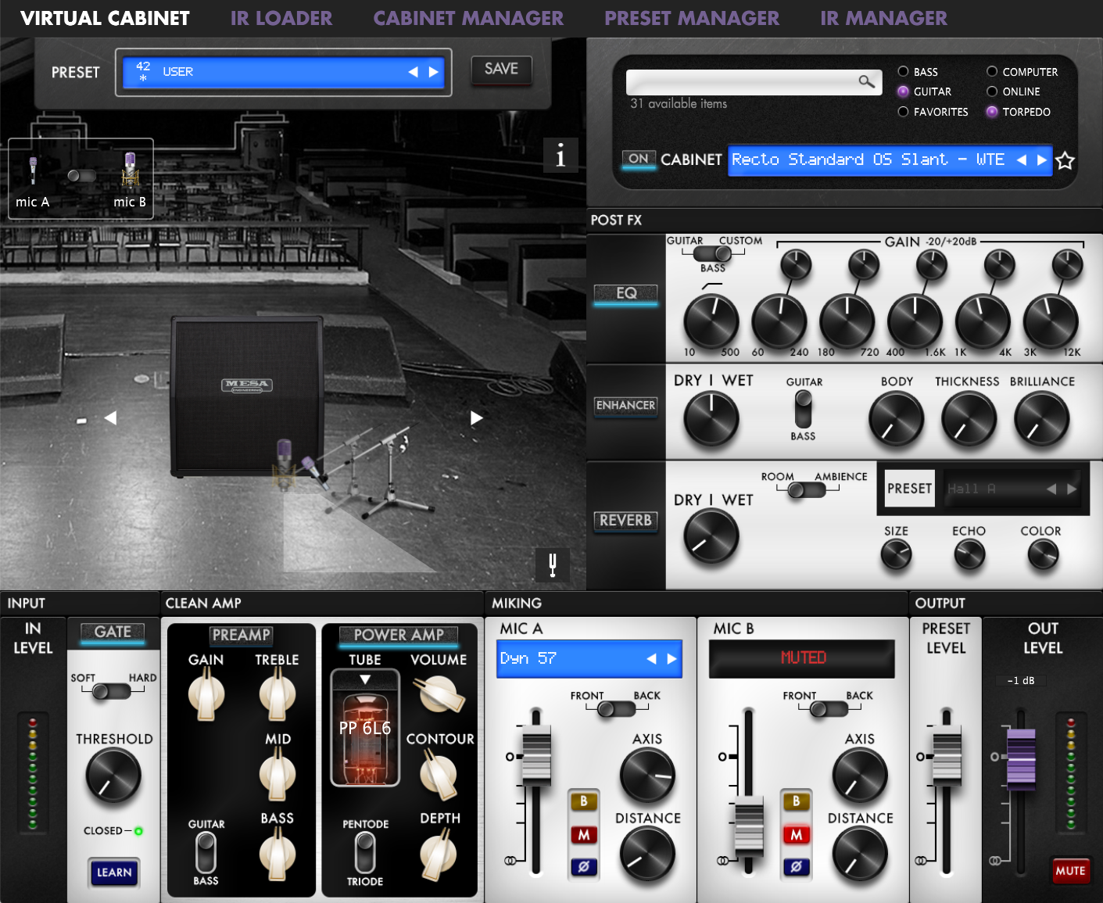The height and width of the screenshot is (903, 1103).
Task: Toggle the cabinet ON switch
Action: pyautogui.click(x=639, y=159)
